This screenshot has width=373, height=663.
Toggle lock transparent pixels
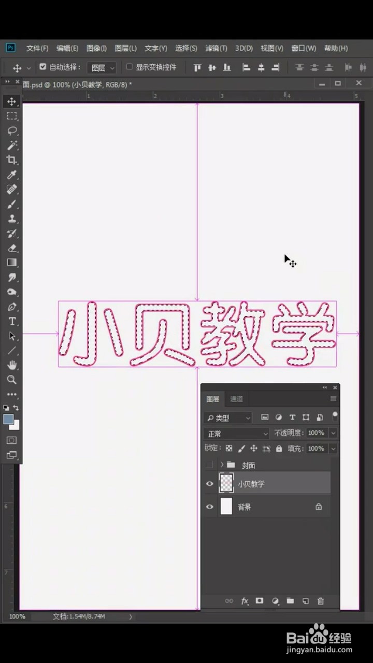pos(228,449)
